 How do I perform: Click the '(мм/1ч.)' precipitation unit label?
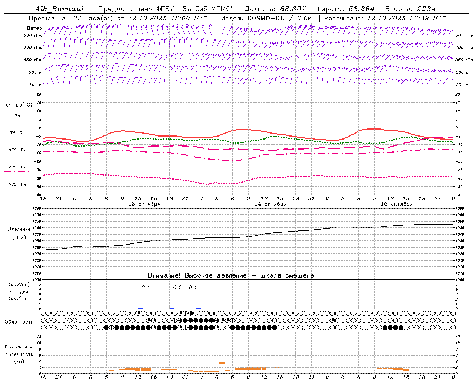pyautogui.click(x=19, y=299)
